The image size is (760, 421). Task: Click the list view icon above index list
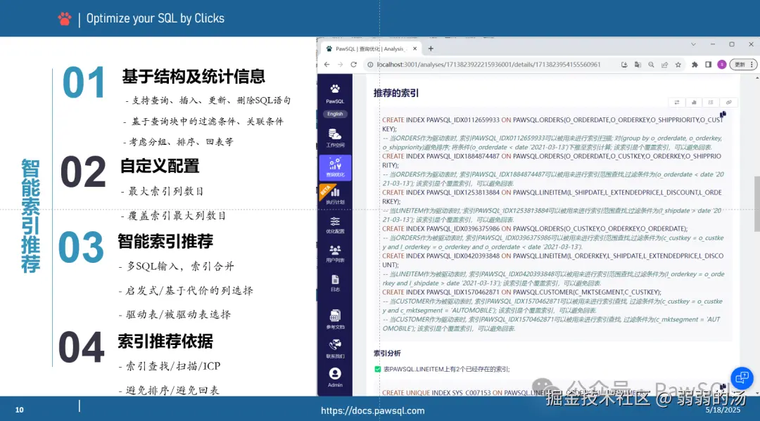click(x=711, y=102)
